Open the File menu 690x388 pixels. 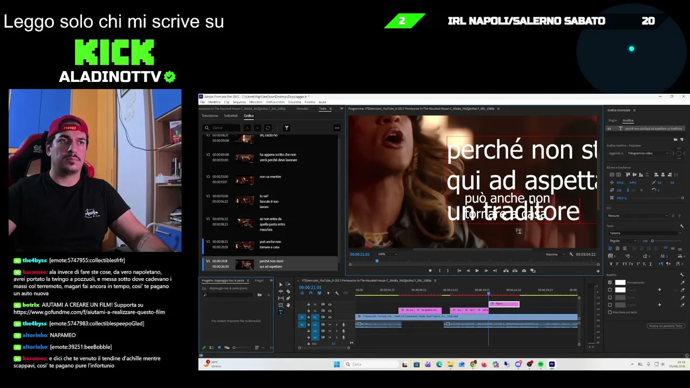point(203,102)
